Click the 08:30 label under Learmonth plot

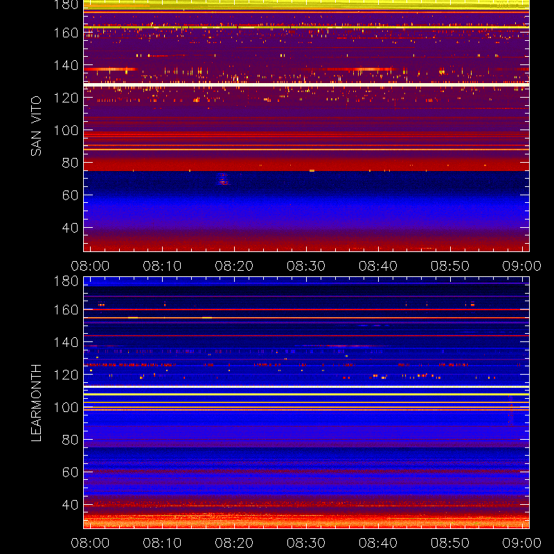pyautogui.click(x=306, y=543)
